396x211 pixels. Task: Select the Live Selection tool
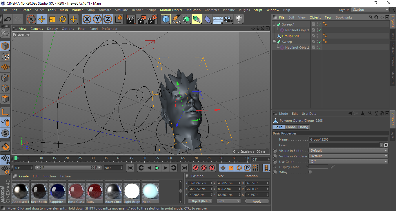31,19
